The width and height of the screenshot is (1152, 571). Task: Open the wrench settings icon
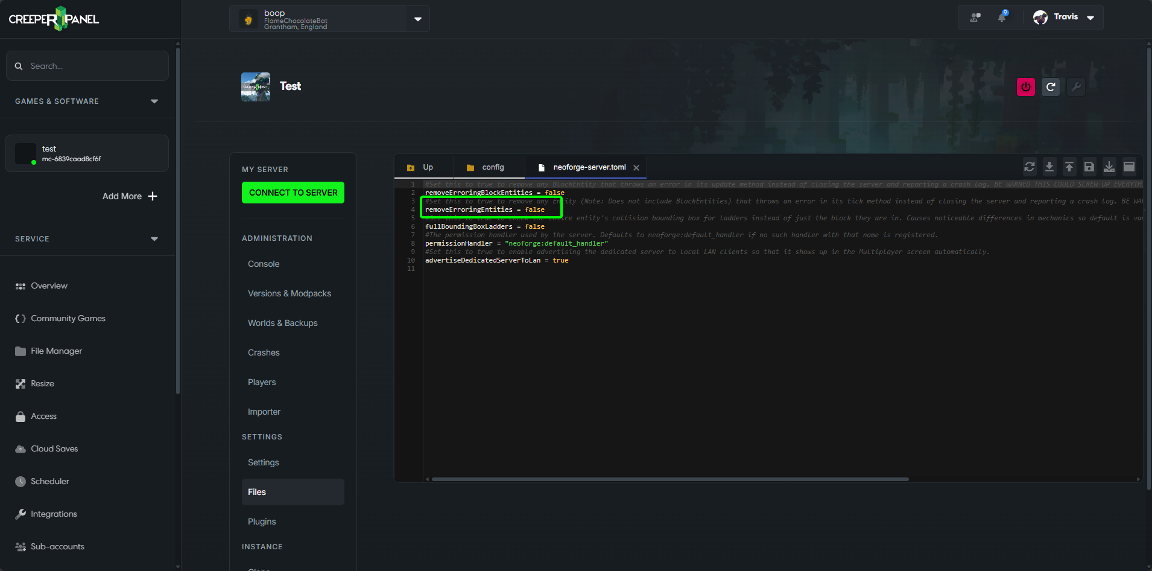pos(1076,87)
